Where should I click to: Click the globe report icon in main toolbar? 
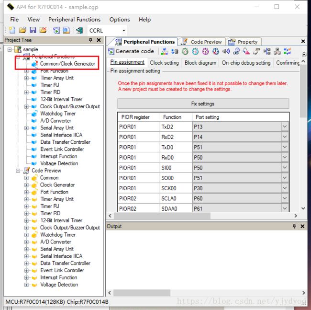pos(66,31)
